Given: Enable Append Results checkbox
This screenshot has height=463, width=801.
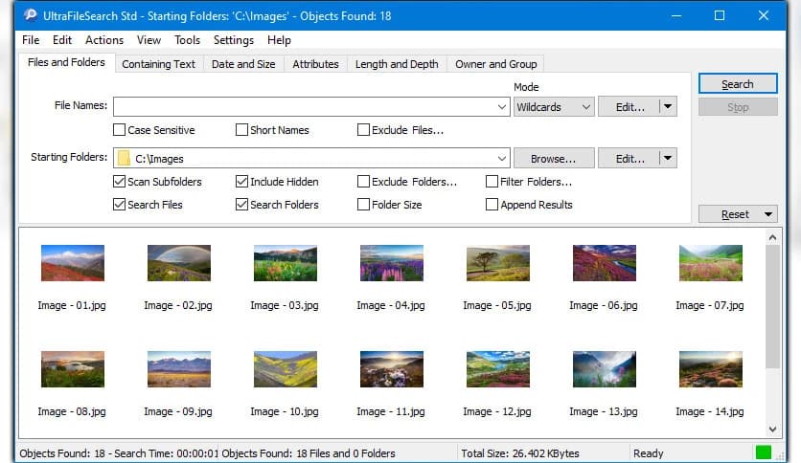Looking at the screenshot, I should coord(492,205).
